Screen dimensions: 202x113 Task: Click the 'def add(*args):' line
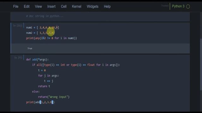point(37,60)
